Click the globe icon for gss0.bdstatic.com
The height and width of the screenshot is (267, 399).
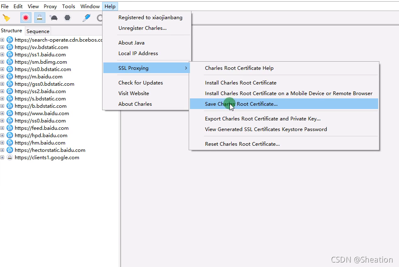point(10,84)
